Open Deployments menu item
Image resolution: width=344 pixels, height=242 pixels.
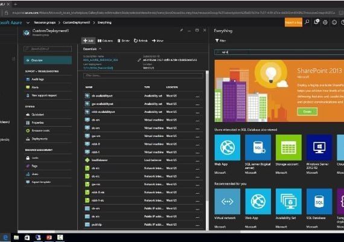tap(48, 139)
